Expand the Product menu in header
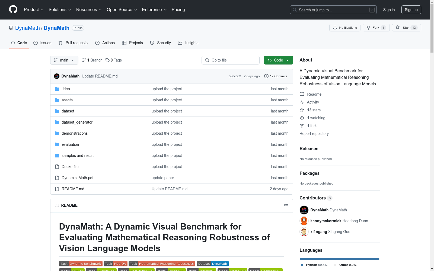The height and width of the screenshot is (271, 434). tap(33, 9)
